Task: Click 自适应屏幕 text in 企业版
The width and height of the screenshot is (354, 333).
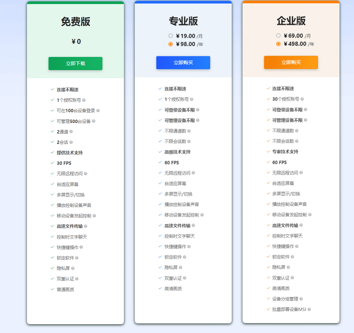Action: pos(283,183)
